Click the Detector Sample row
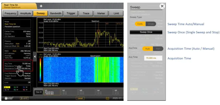This screenshot has height=105, width=220. 17,78
